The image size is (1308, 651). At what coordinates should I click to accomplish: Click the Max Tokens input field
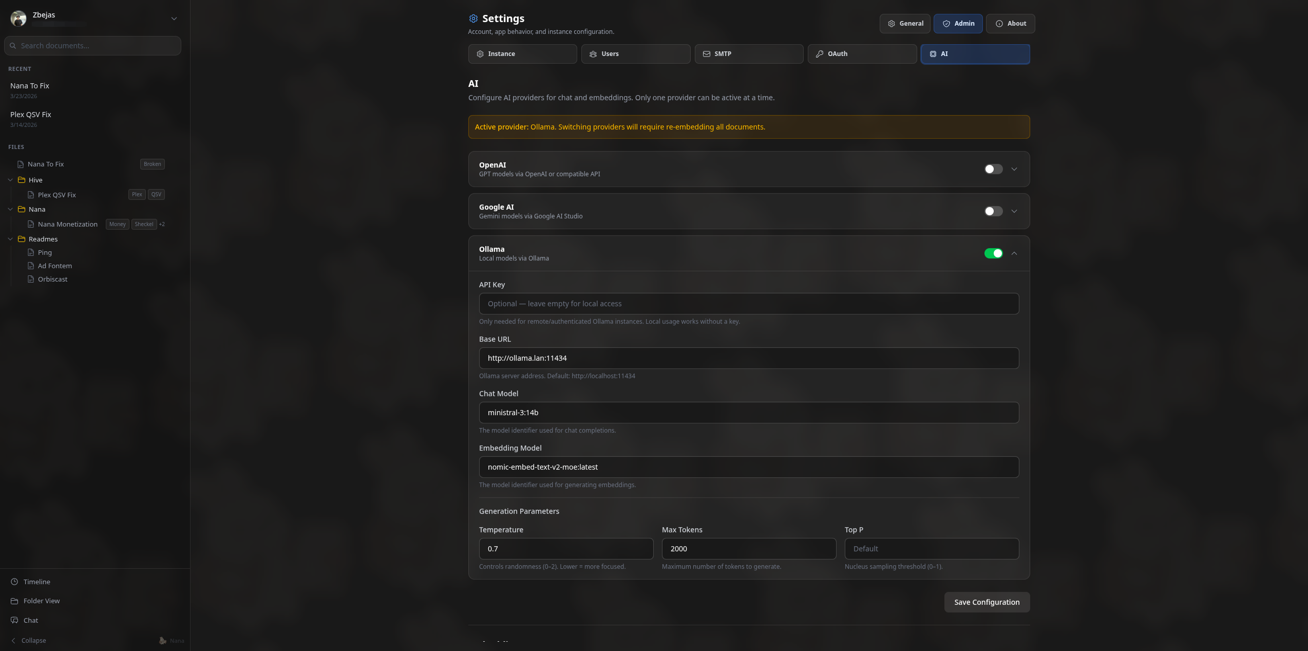[749, 549]
